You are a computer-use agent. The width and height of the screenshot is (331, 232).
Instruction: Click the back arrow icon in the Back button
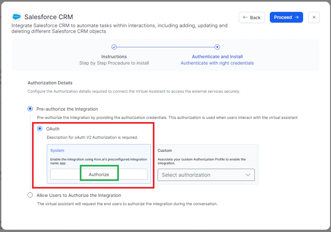[x=245, y=17]
